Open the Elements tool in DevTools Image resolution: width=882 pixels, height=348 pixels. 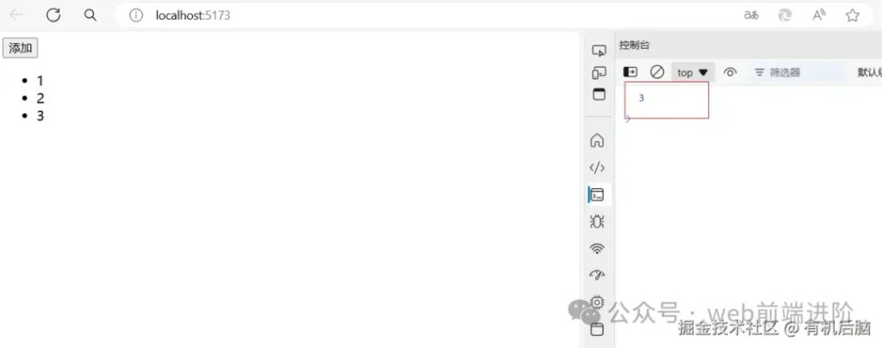click(597, 168)
